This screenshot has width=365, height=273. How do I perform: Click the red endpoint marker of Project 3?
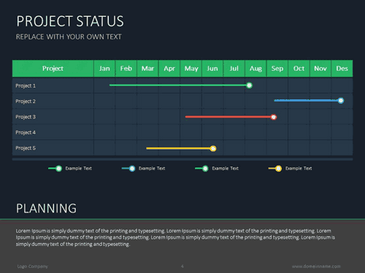click(274, 117)
